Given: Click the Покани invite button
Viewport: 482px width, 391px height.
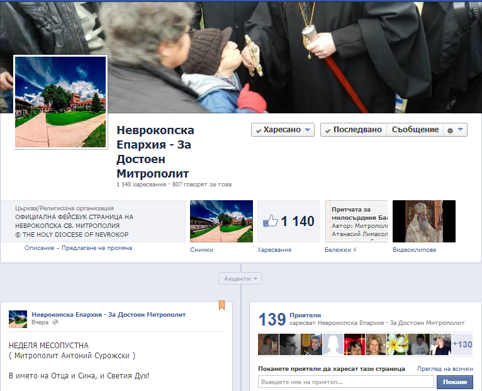Looking at the screenshot, I should pos(455,382).
